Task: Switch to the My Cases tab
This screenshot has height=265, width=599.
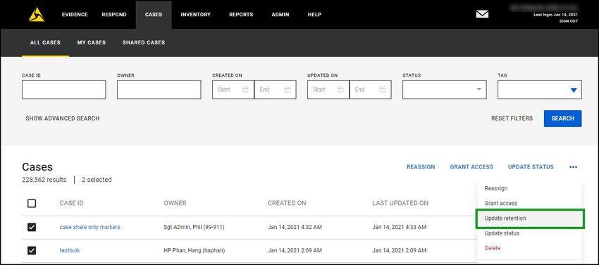Action: (x=92, y=42)
